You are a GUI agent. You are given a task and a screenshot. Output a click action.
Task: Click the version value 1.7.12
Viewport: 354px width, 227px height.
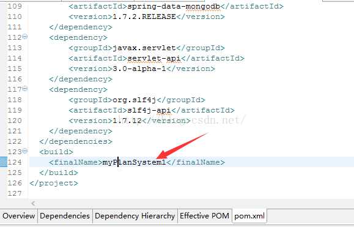pyautogui.click(x=127, y=121)
